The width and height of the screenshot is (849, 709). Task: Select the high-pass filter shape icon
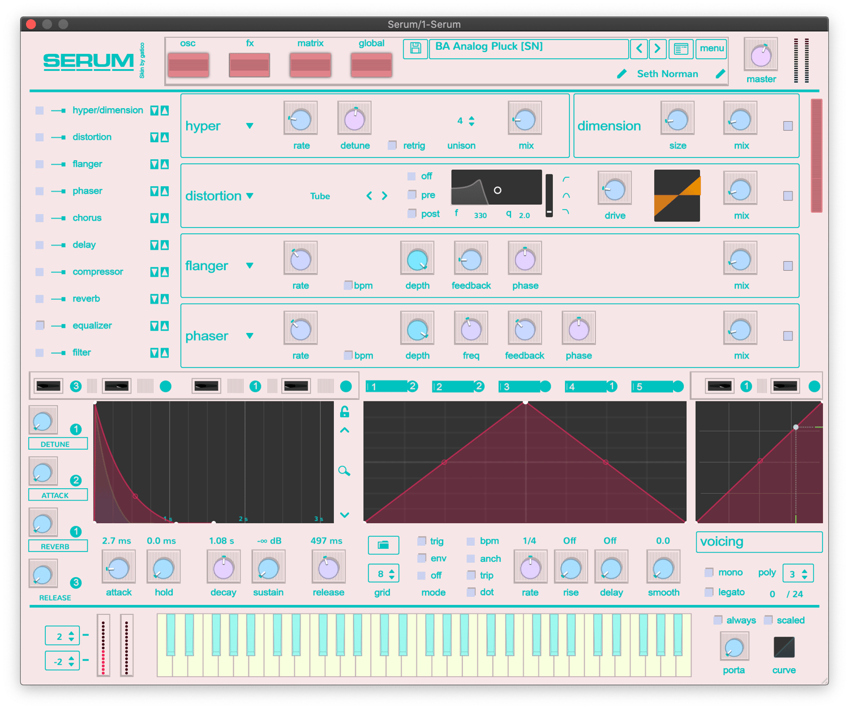[566, 179]
